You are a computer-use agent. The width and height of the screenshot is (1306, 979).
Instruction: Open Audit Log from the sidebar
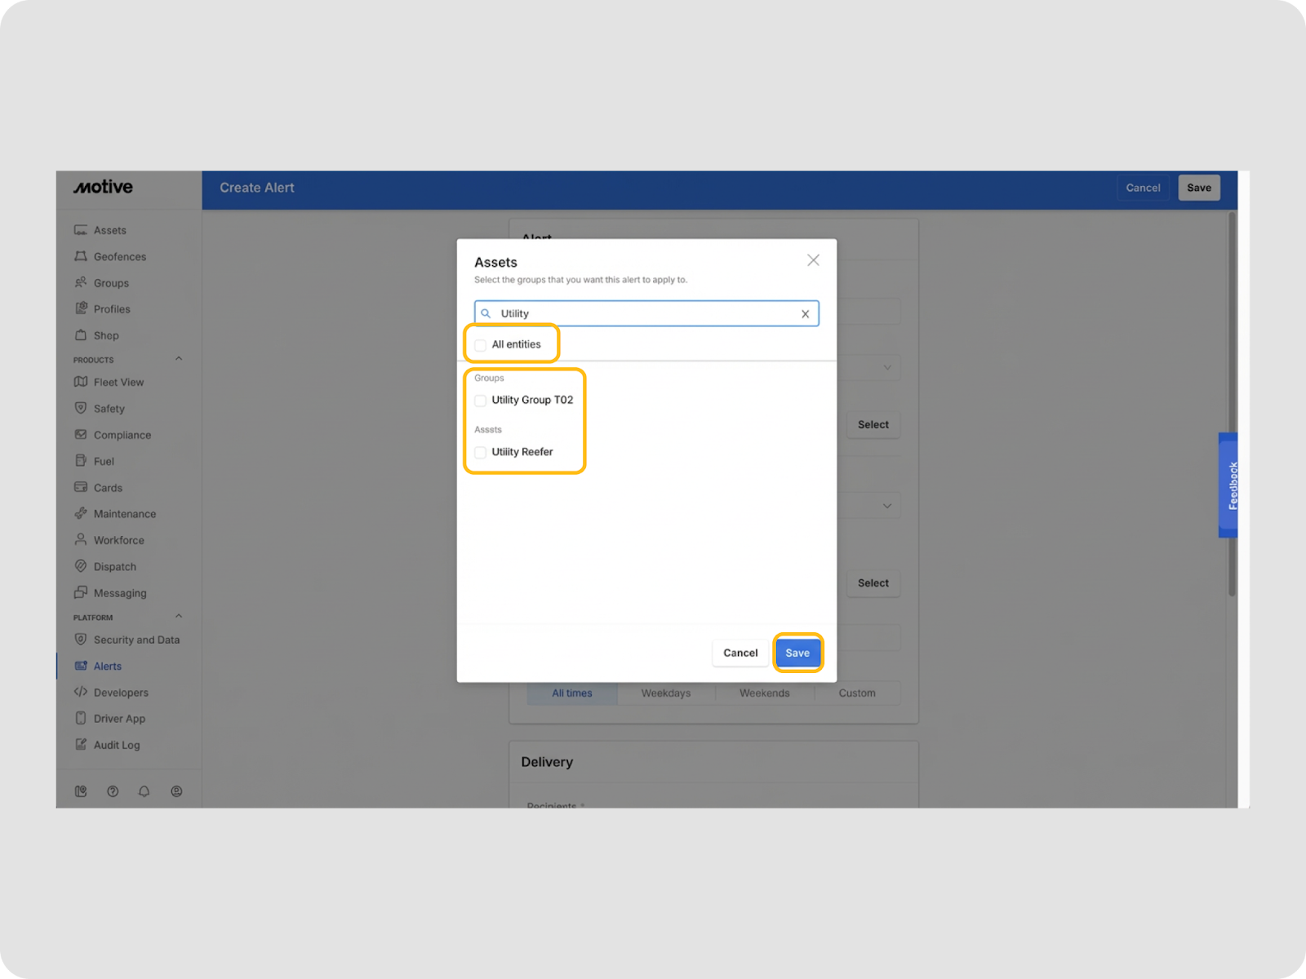[117, 745]
